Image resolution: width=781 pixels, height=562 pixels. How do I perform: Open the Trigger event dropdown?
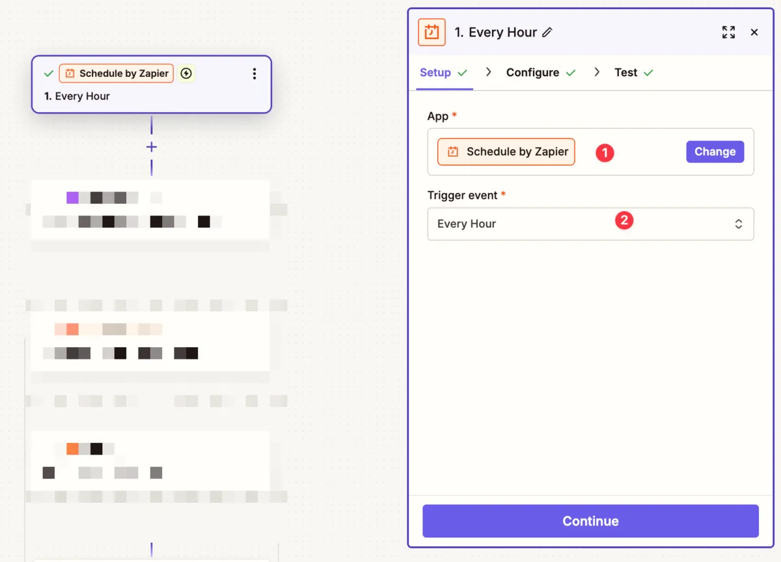coord(590,224)
